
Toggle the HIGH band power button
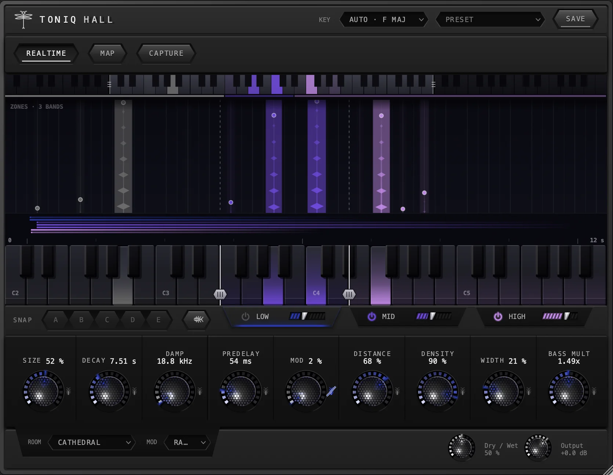(x=498, y=316)
